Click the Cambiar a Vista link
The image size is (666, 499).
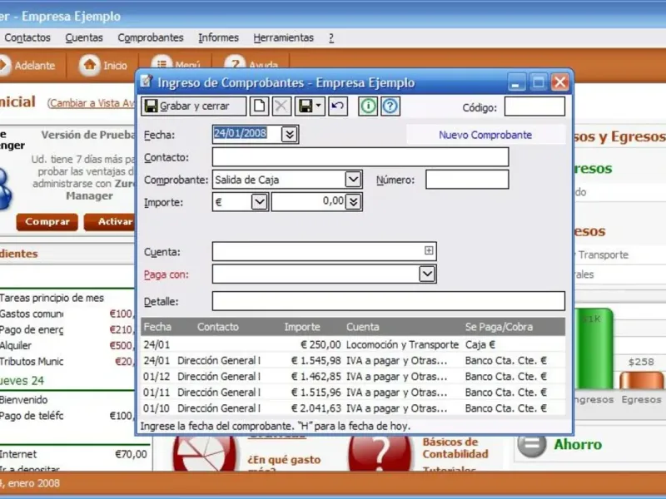click(x=92, y=103)
